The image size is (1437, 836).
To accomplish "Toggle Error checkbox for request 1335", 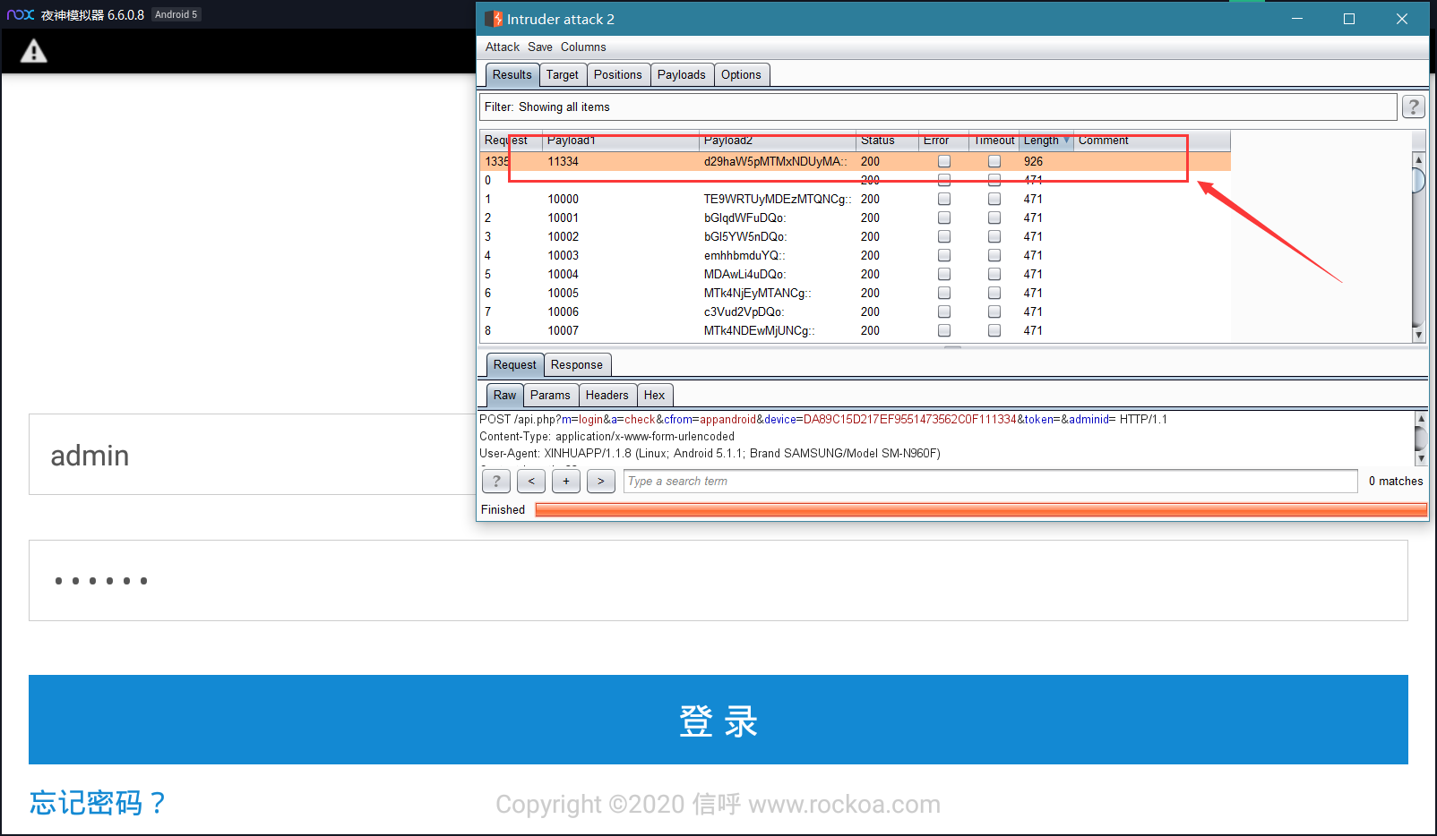I will click(x=944, y=161).
